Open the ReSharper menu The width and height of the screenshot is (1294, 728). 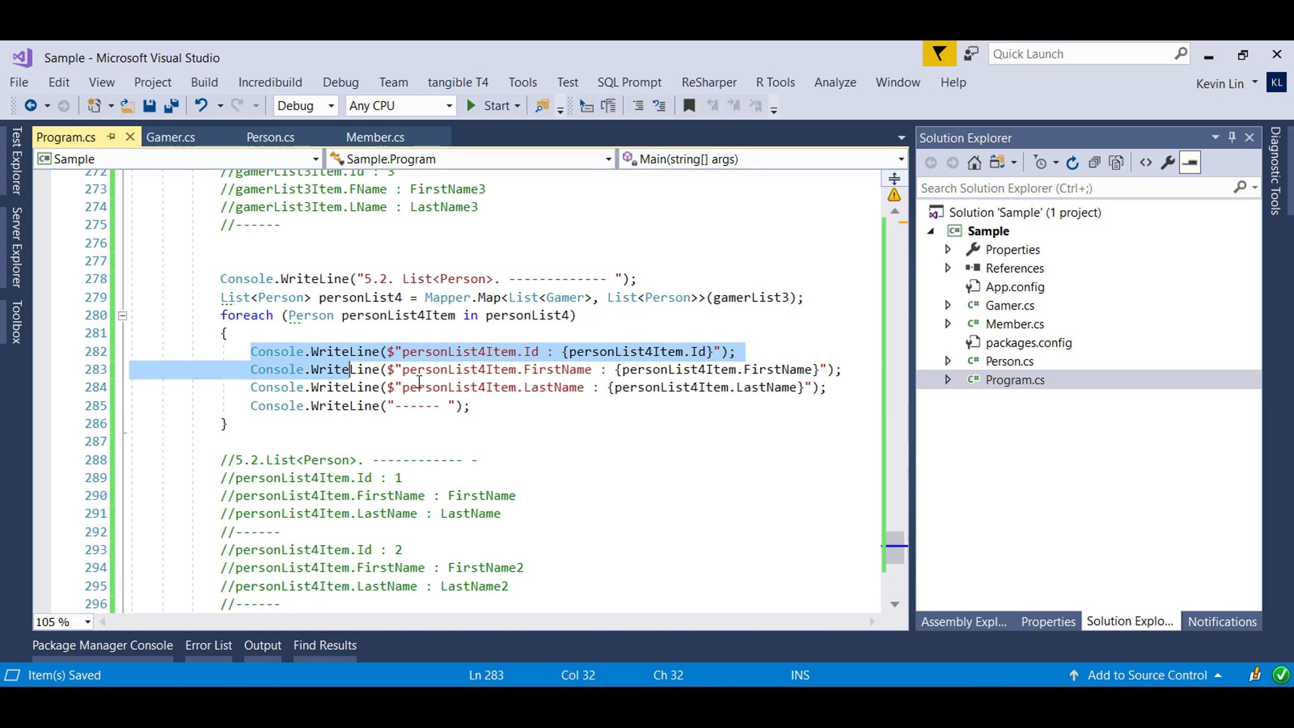708,82
